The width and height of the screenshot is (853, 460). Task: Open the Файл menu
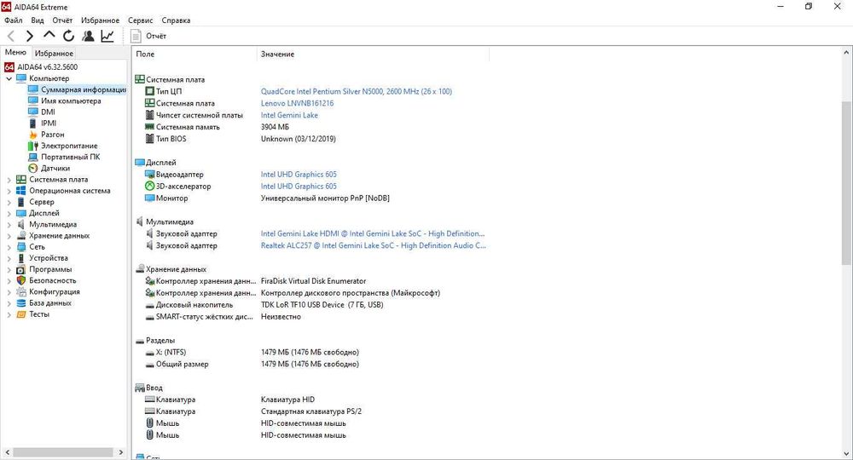(x=14, y=20)
